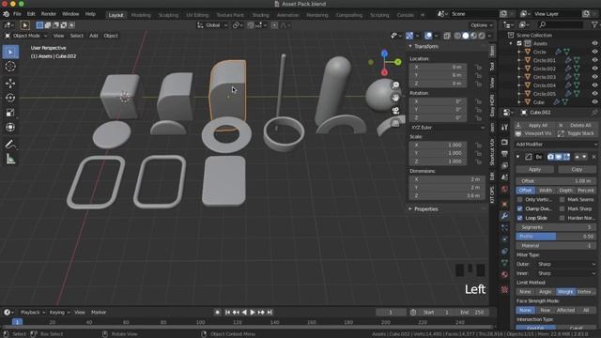Open the Texture properties checker tab
Screen dimensions: 601x338
pyautogui.click(x=504, y=289)
